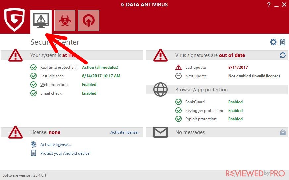Click Not enabled (invalid license) text
Viewport: 289px width, 180px height.
pyautogui.click(x=254, y=76)
